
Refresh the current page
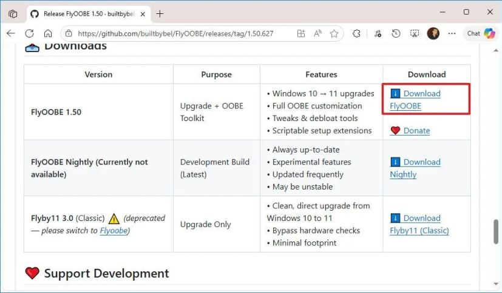tap(29, 34)
